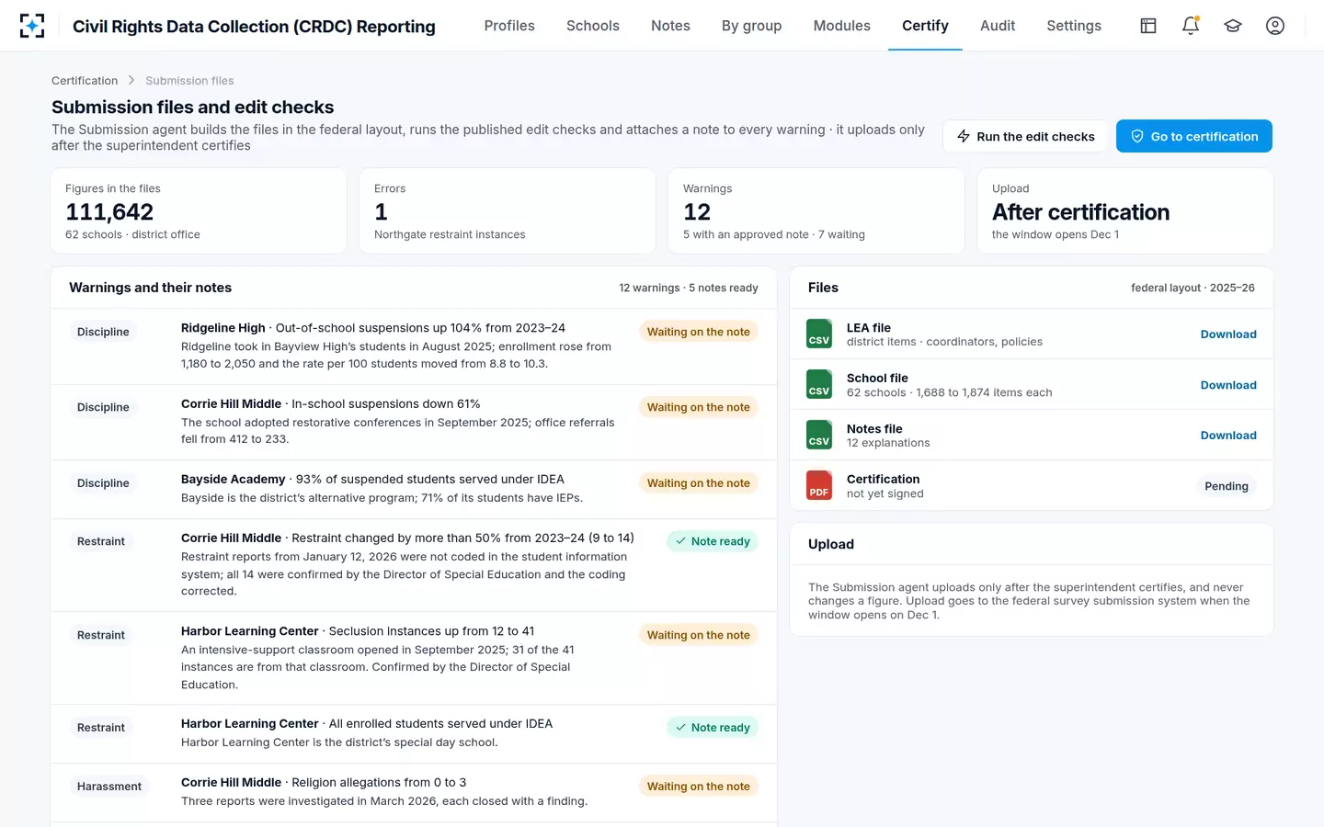Click the 'Figures in the files' 111,642 card

pos(199,210)
